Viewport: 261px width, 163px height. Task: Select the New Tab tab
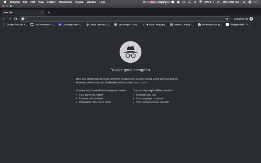tap(20, 13)
